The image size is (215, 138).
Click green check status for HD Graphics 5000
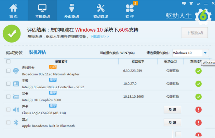point(198,97)
